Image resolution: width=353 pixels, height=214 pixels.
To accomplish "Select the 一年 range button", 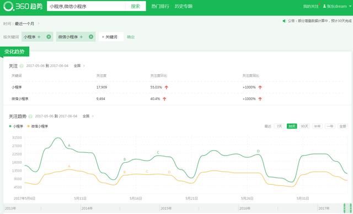I will [330, 126].
